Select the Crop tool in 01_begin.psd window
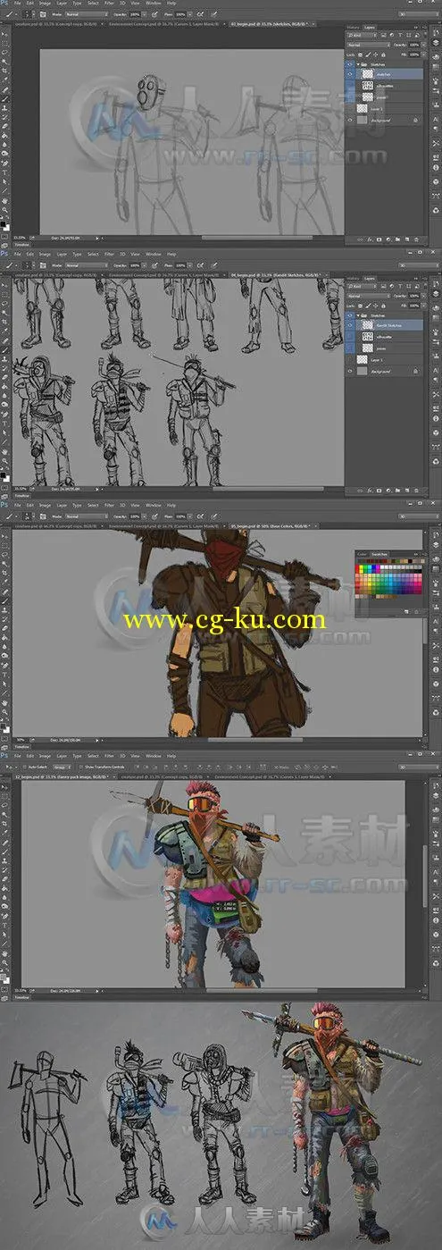Screen dimensions: 442x1250 pos(5,71)
